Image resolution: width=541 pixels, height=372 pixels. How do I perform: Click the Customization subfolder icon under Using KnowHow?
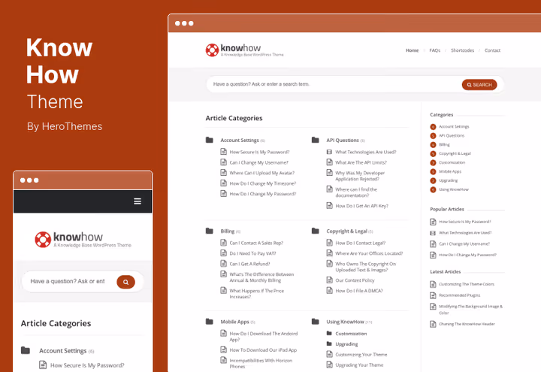tap(329, 334)
